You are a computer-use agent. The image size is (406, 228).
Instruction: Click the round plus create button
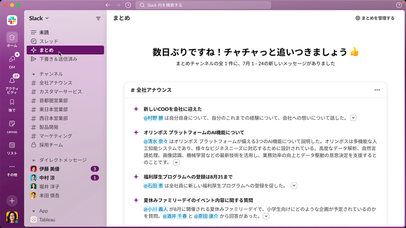point(12,201)
